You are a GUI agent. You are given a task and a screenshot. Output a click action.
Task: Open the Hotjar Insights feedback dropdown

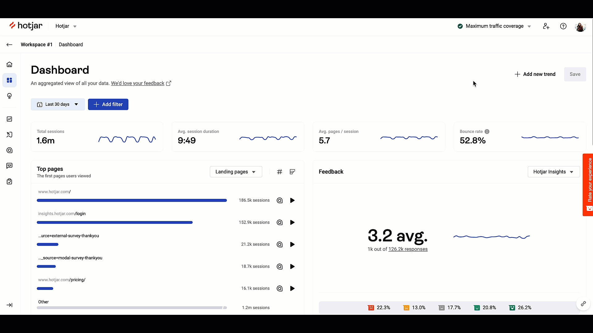(553, 172)
